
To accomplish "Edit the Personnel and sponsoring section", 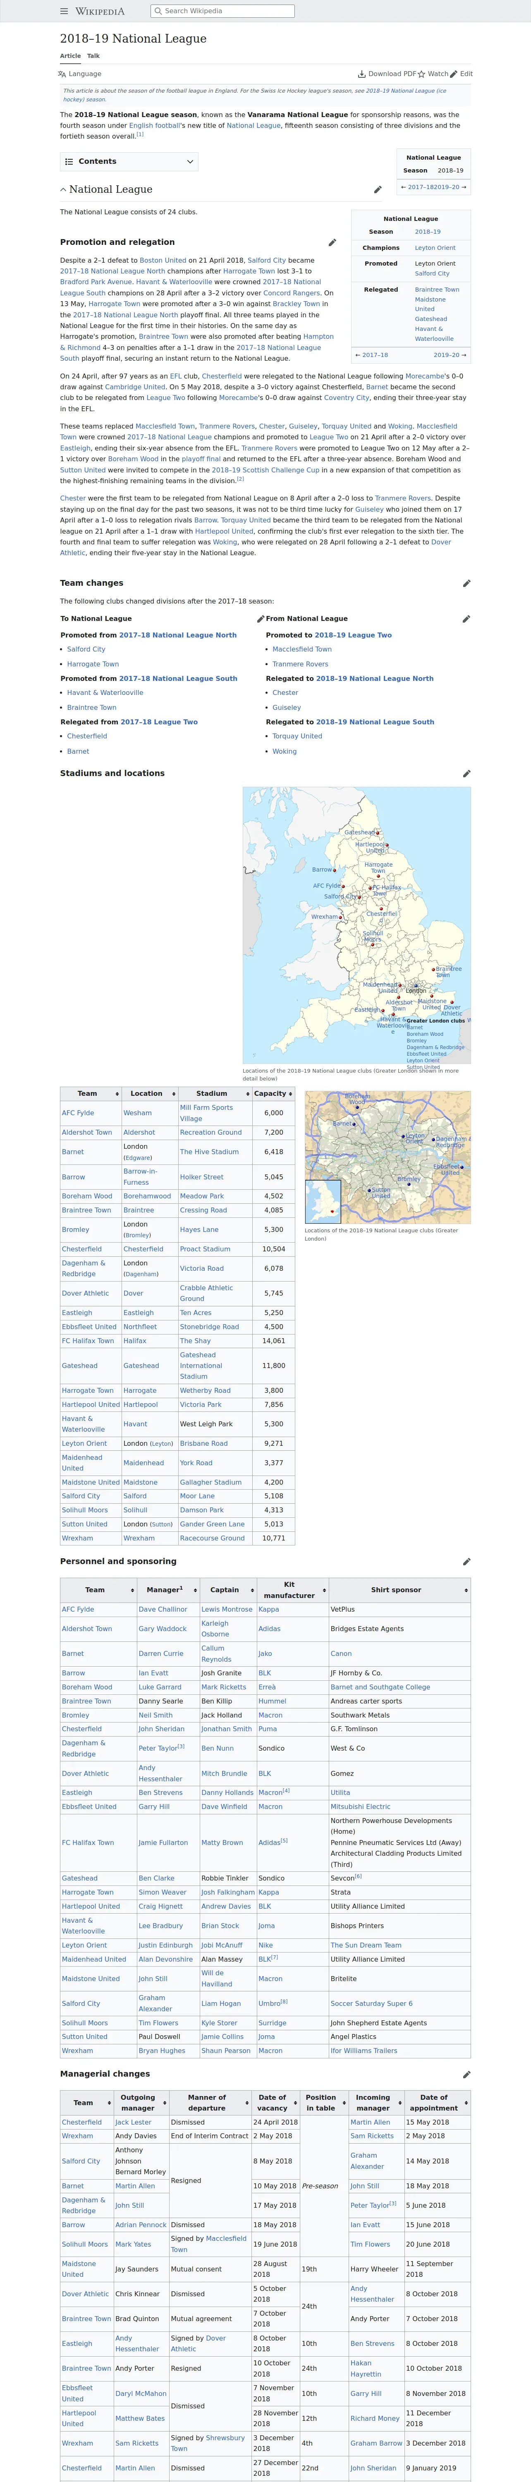I will [466, 1562].
